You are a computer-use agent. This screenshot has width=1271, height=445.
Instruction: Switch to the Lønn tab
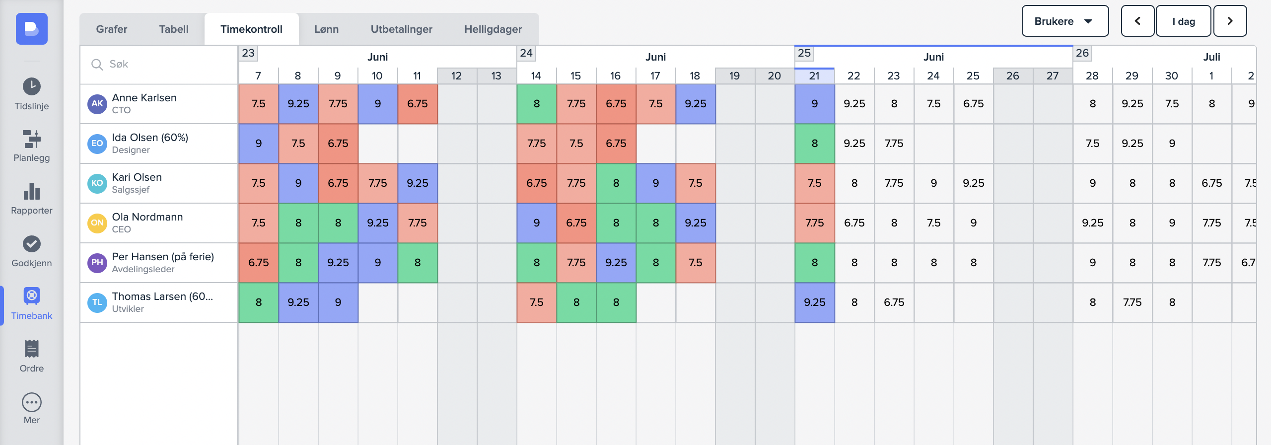click(326, 29)
